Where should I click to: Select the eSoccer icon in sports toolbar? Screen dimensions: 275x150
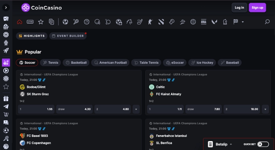pos(119,22)
